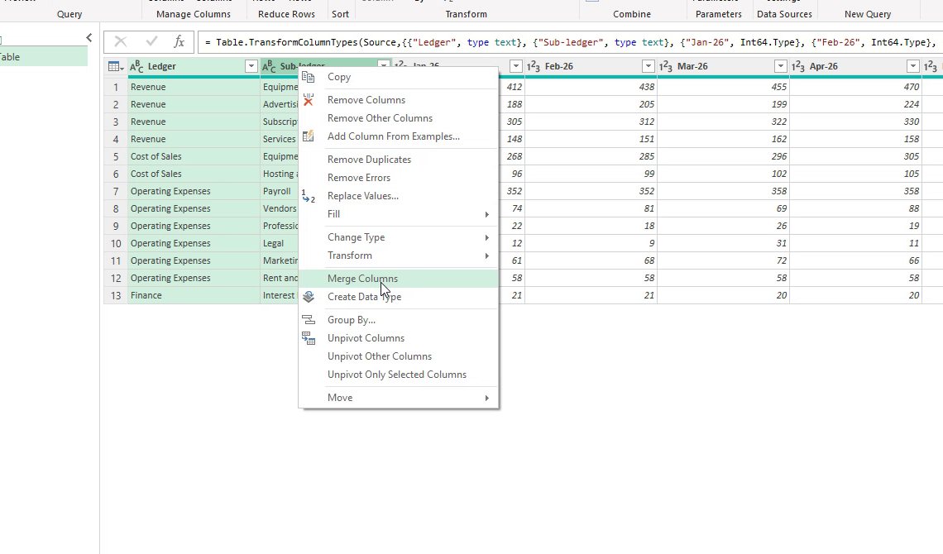The height and width of the screenshot is (554, 943).
Task: Click the Group By icon
Action: [x=308, y=320]
